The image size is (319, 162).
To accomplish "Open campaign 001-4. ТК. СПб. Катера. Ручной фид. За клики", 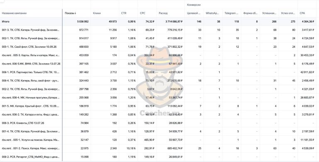I will pos(31,132).
